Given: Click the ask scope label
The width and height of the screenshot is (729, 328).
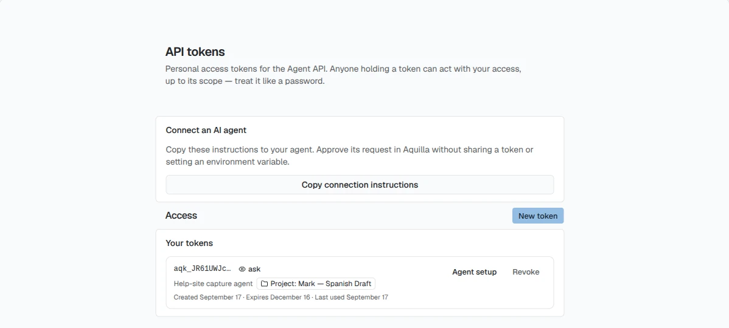Looking at the screenshot, I should 254,269.
